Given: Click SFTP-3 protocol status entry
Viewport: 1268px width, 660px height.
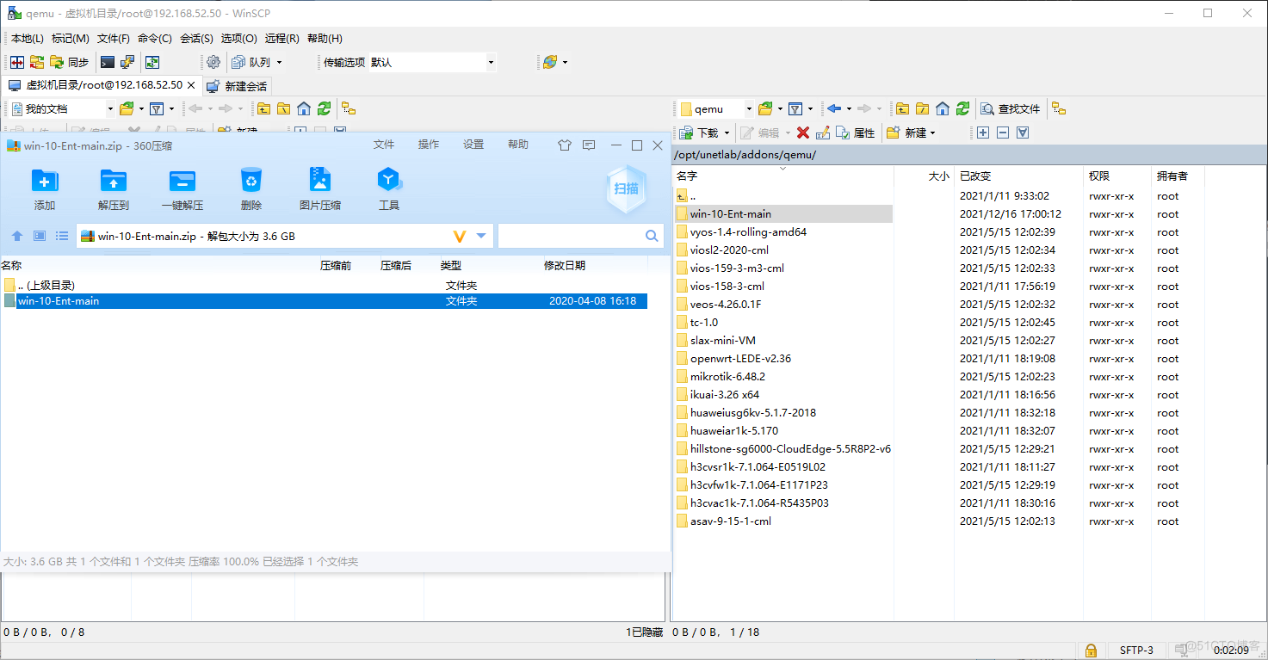Looking at the screenshot, I should [1136, 650].
